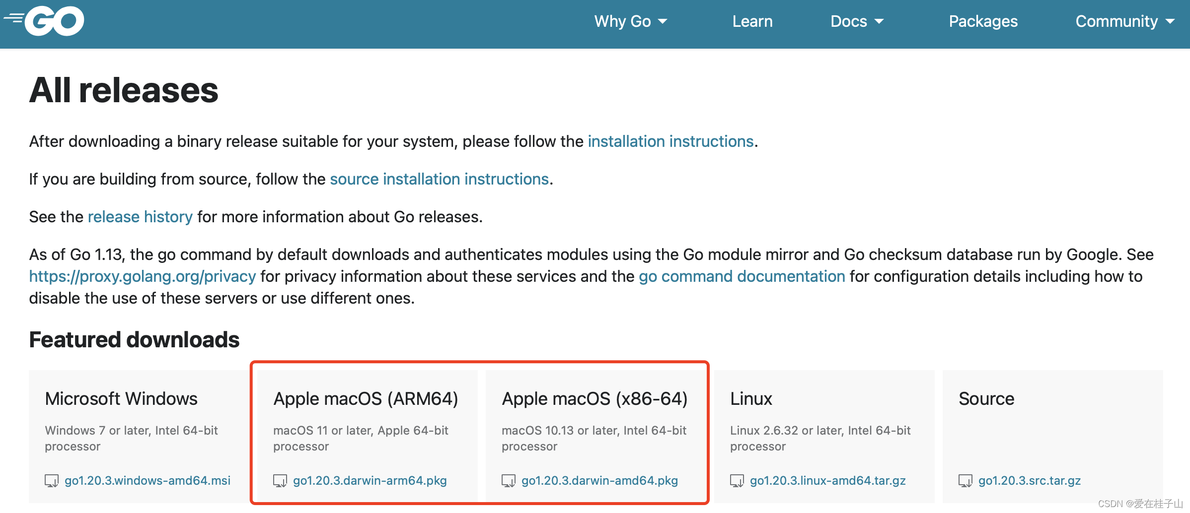
Task: Click download icon beside go1.20.3.linux-amd64.tar.gz
Action: pyautogui.click(x=737, y=481)
